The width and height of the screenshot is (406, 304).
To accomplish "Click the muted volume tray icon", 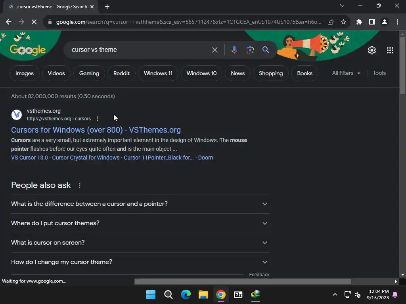I will coord(358,294).
